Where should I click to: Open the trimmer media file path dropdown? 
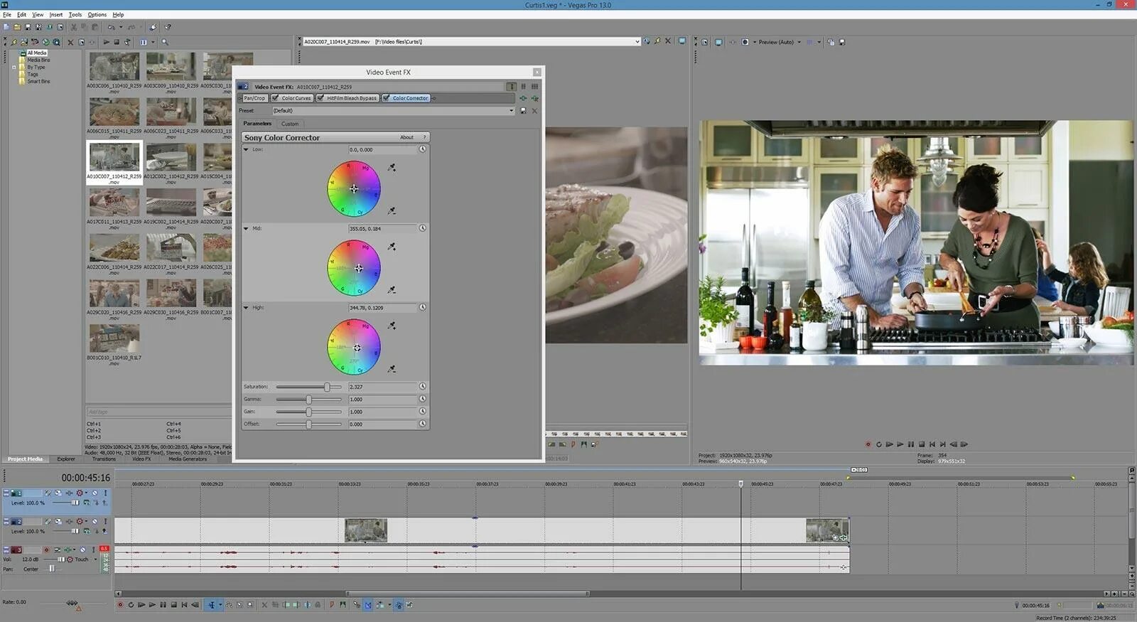coord(637,41)
